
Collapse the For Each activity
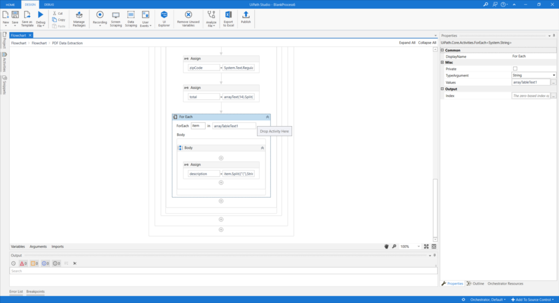[267, 117]
